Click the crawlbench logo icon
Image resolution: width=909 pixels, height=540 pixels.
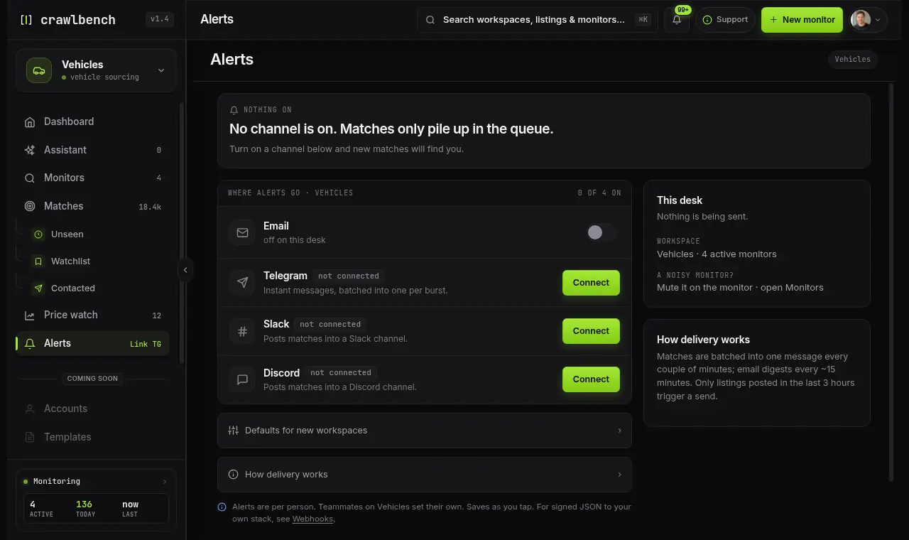coord(26,20)
